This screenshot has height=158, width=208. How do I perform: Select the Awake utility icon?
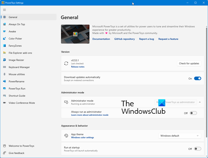click(x=4, y=32)
